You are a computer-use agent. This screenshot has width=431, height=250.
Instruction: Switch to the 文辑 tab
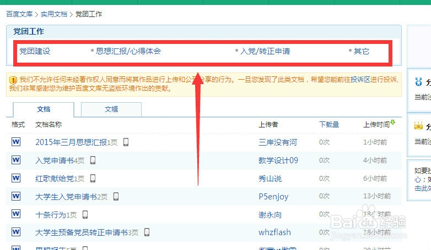[x=111, y=109]
